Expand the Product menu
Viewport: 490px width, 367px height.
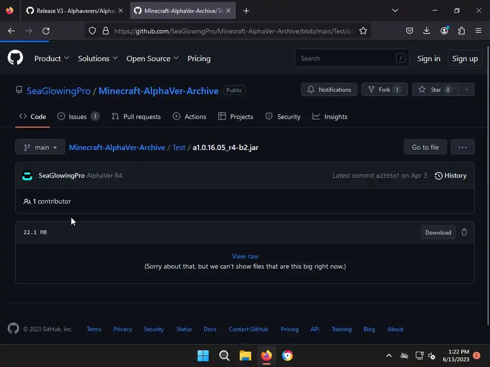click(x=52, y=58)
